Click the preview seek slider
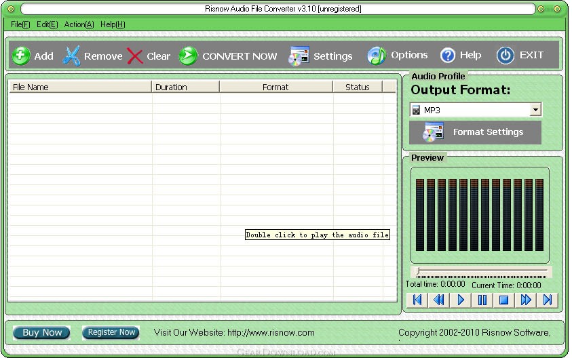The height and width of the screenshot is (358, 572). tap(482, 272)
